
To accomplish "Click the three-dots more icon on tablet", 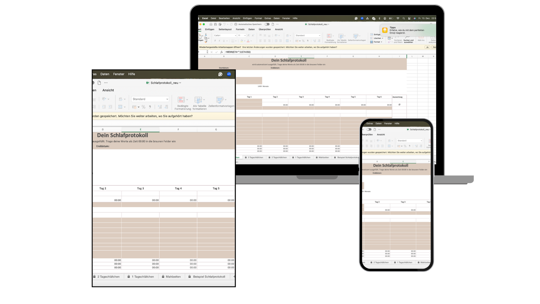I will (x=106, y=83).
